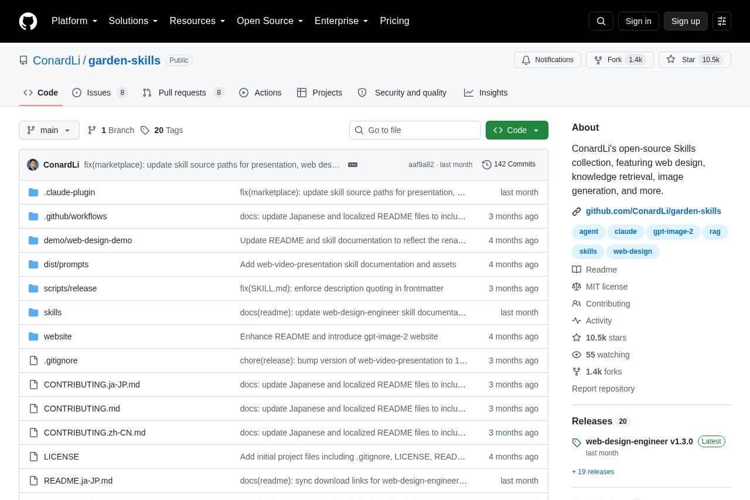Click the Sign in button

[x=638, y=21]
